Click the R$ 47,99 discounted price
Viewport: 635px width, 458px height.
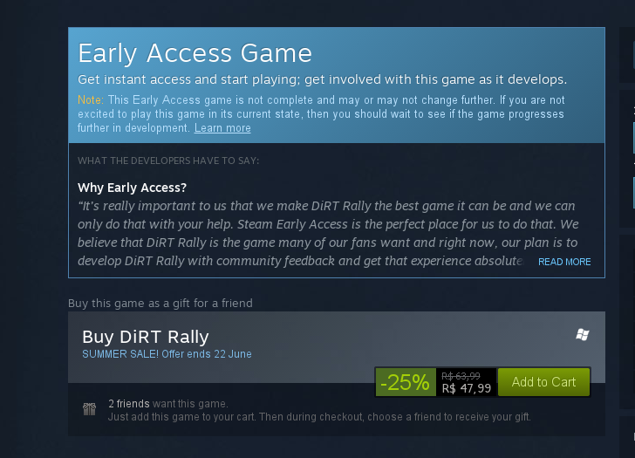click(466, 388)
